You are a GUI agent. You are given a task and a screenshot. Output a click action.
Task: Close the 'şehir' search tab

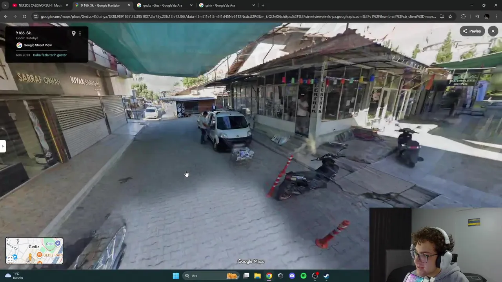(253, 5)
